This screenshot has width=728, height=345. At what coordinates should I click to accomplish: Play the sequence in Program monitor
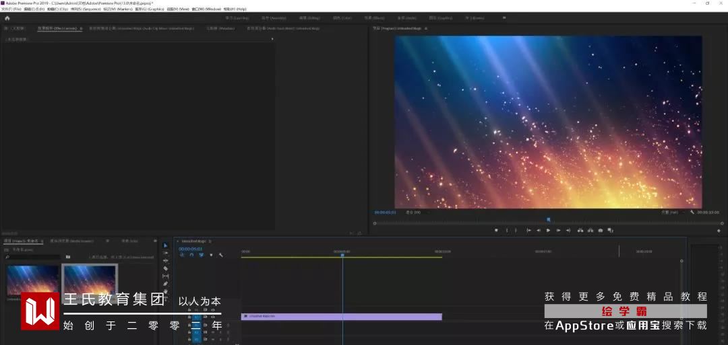click(x=548, y=230)
